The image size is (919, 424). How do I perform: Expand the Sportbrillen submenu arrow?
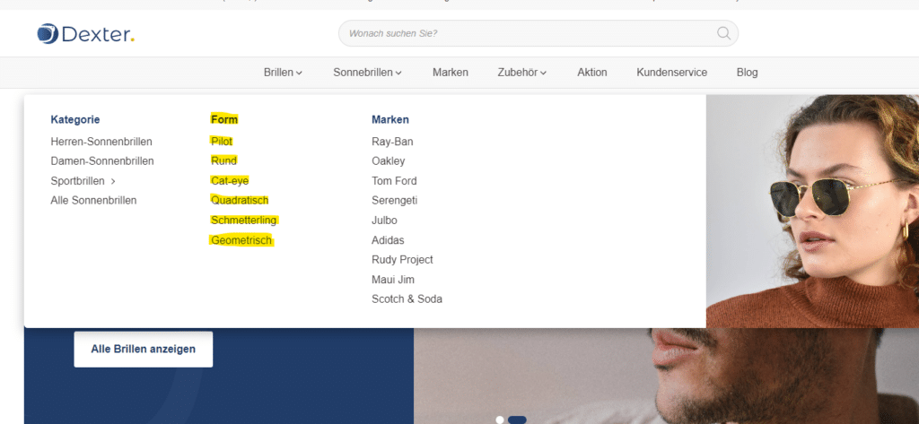click(x=113, y=181)
